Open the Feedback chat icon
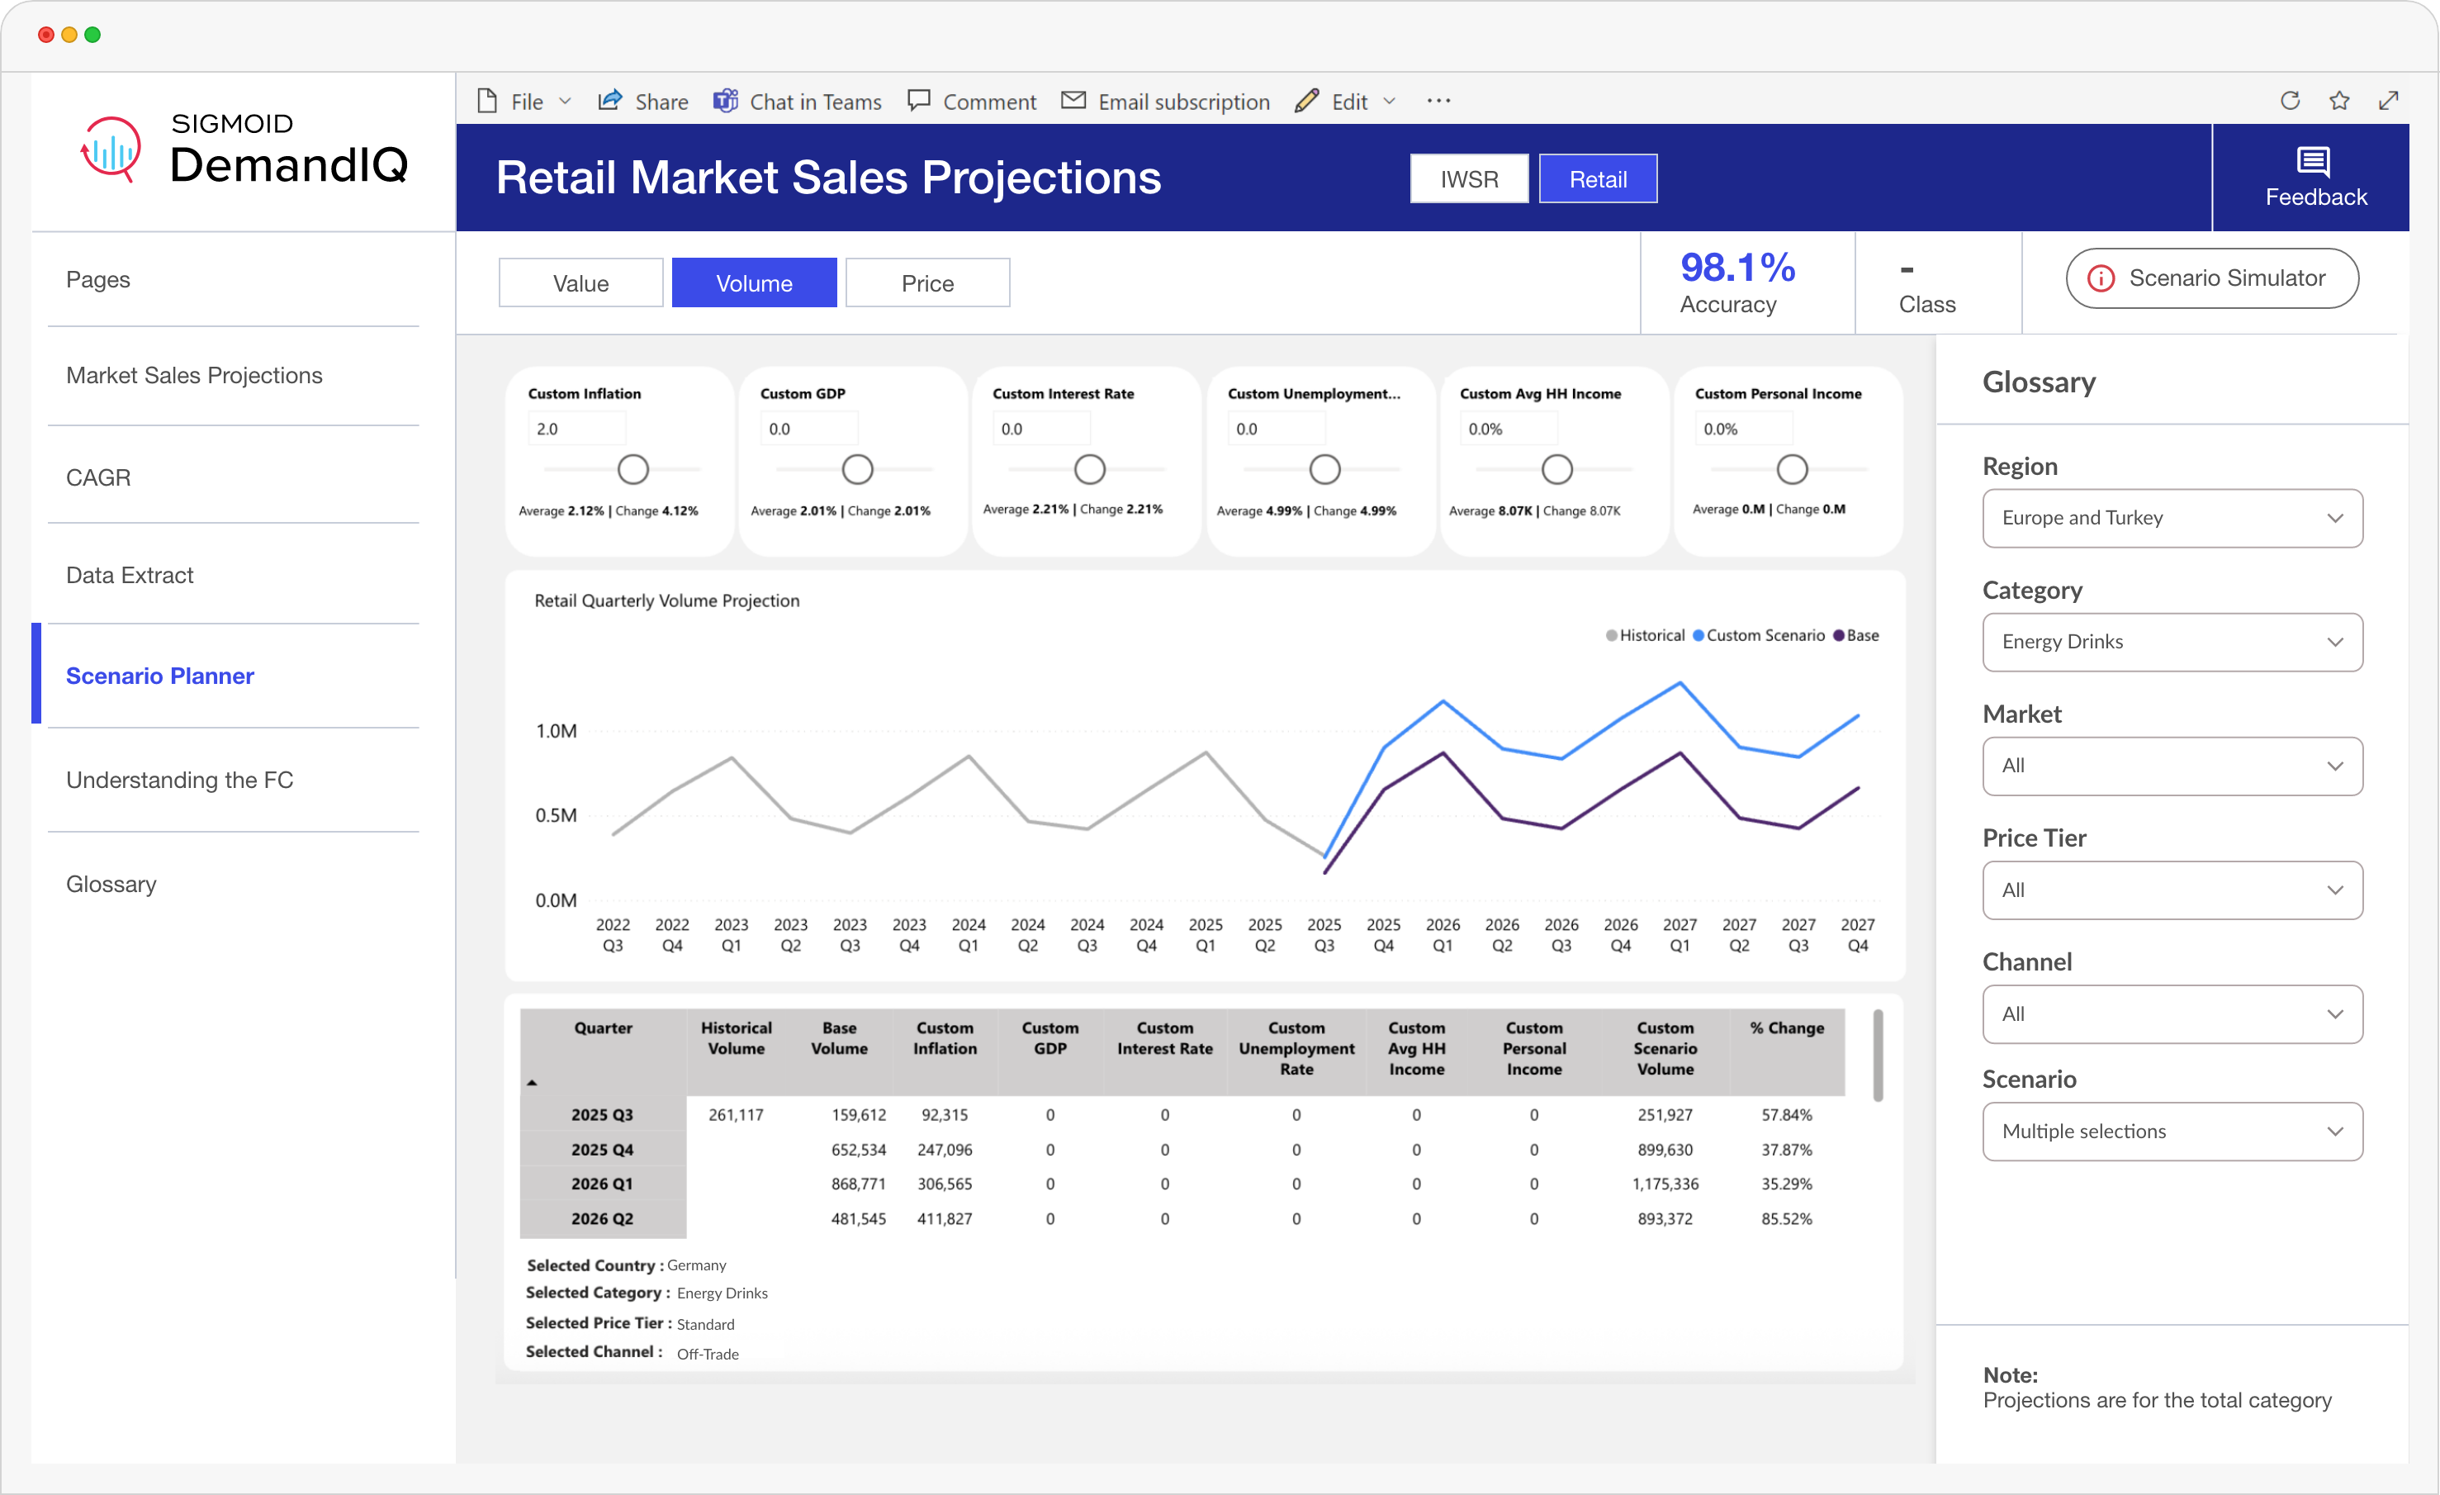This screenshot has width=2440, height=1495. (2313, 162)
